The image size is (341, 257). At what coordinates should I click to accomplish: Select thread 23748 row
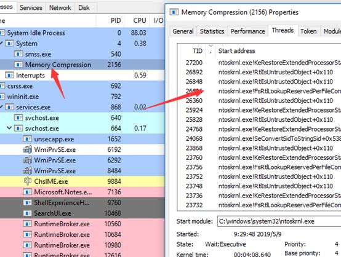(259, 186)
